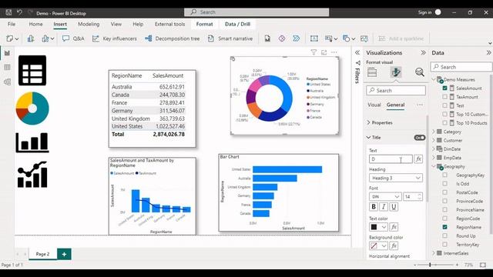The width and height of the screenshot is (493, 277).
Task: Open the DIN font family dropdown
Action: click(385, 197)
